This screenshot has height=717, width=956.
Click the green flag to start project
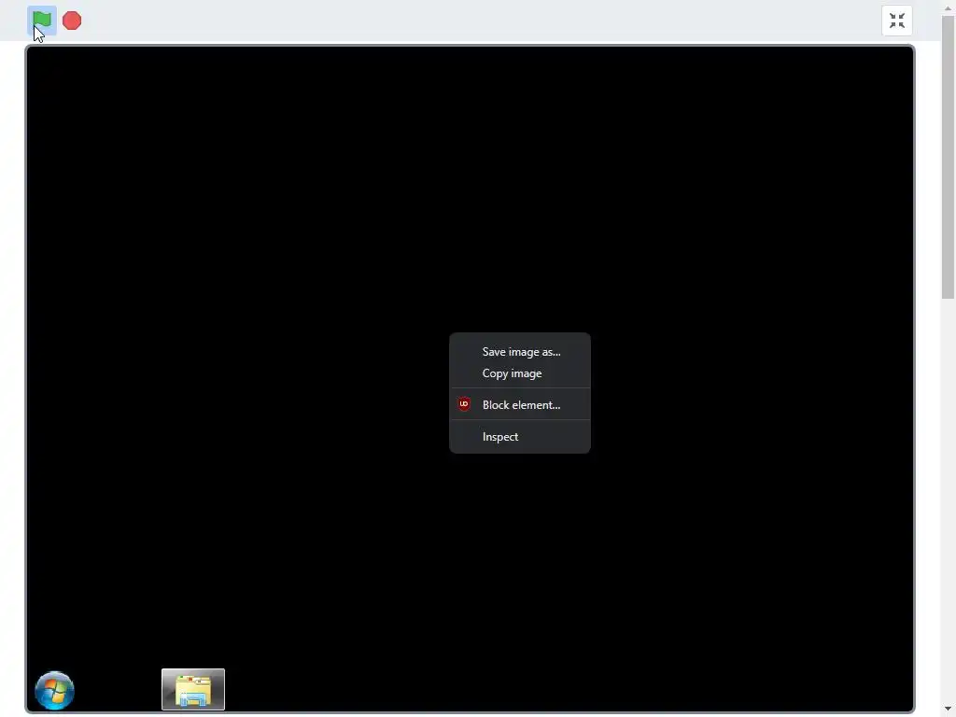42,21
